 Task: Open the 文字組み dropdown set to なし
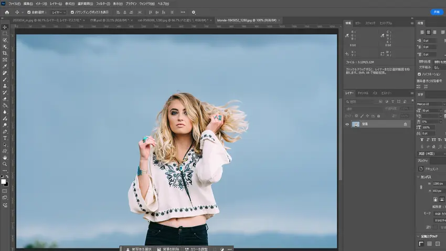[x=438, y=67]
